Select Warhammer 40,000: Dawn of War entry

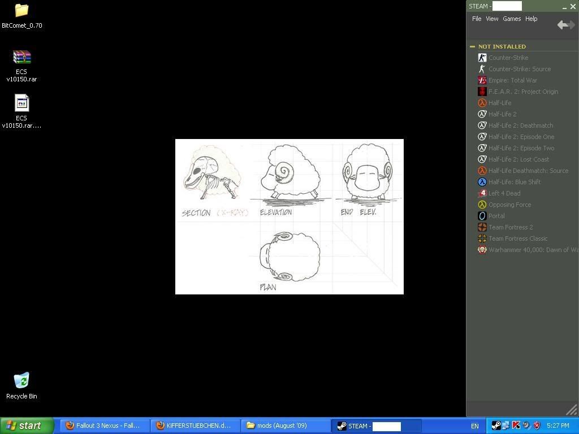point(533,250)
